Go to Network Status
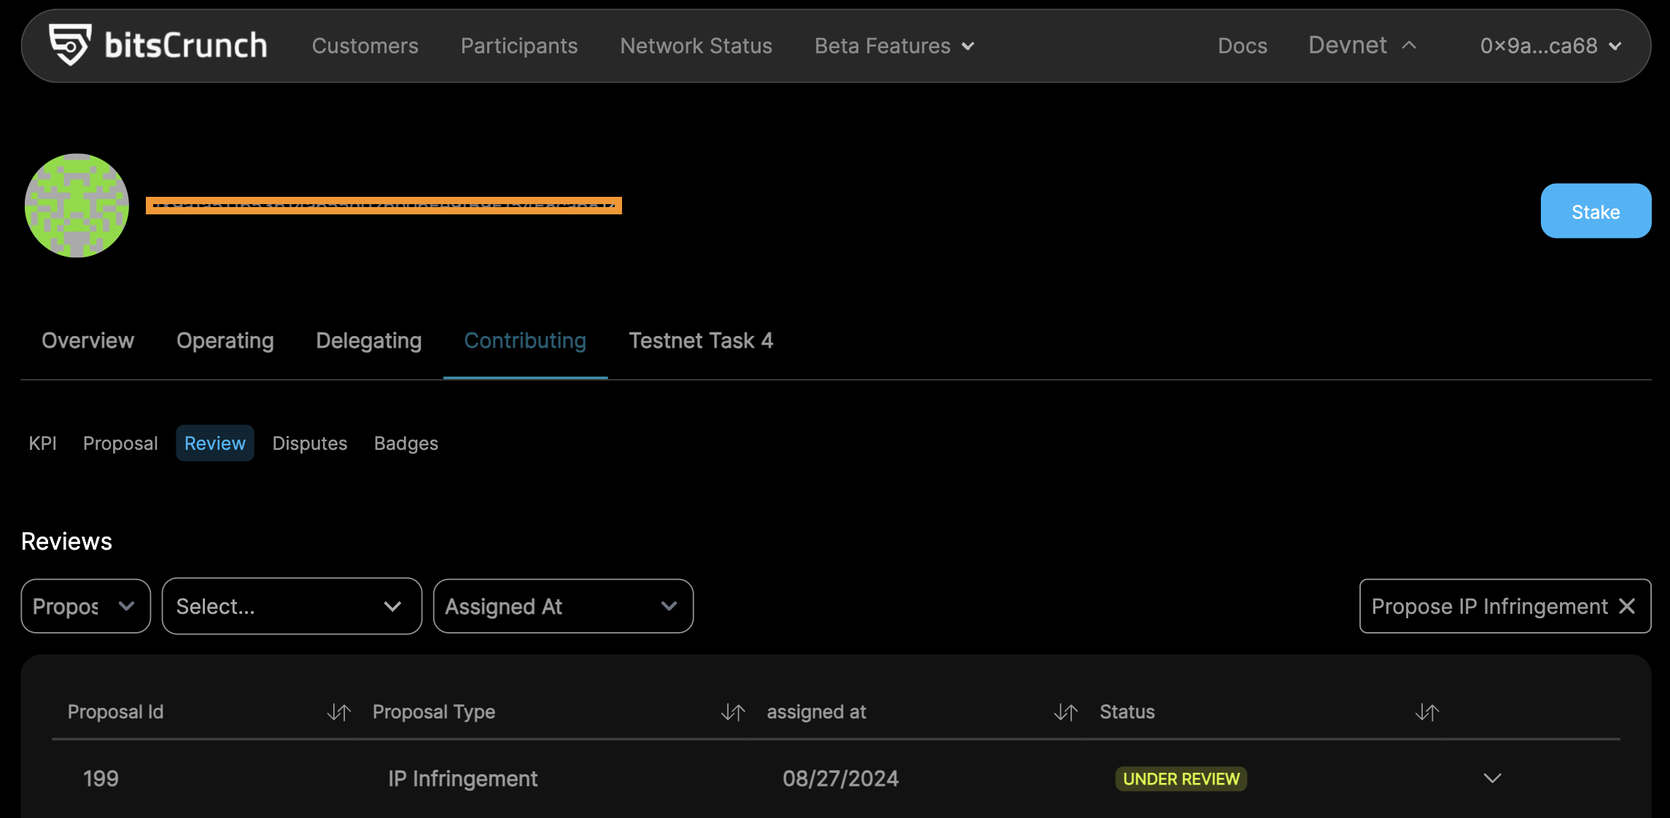 pos(696,46)
